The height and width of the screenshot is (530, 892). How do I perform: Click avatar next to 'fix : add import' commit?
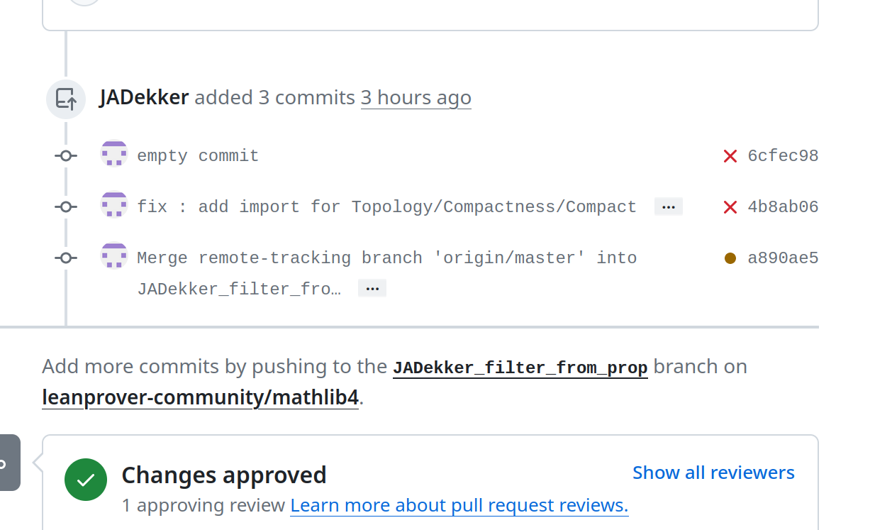click(x=114, y=204)
